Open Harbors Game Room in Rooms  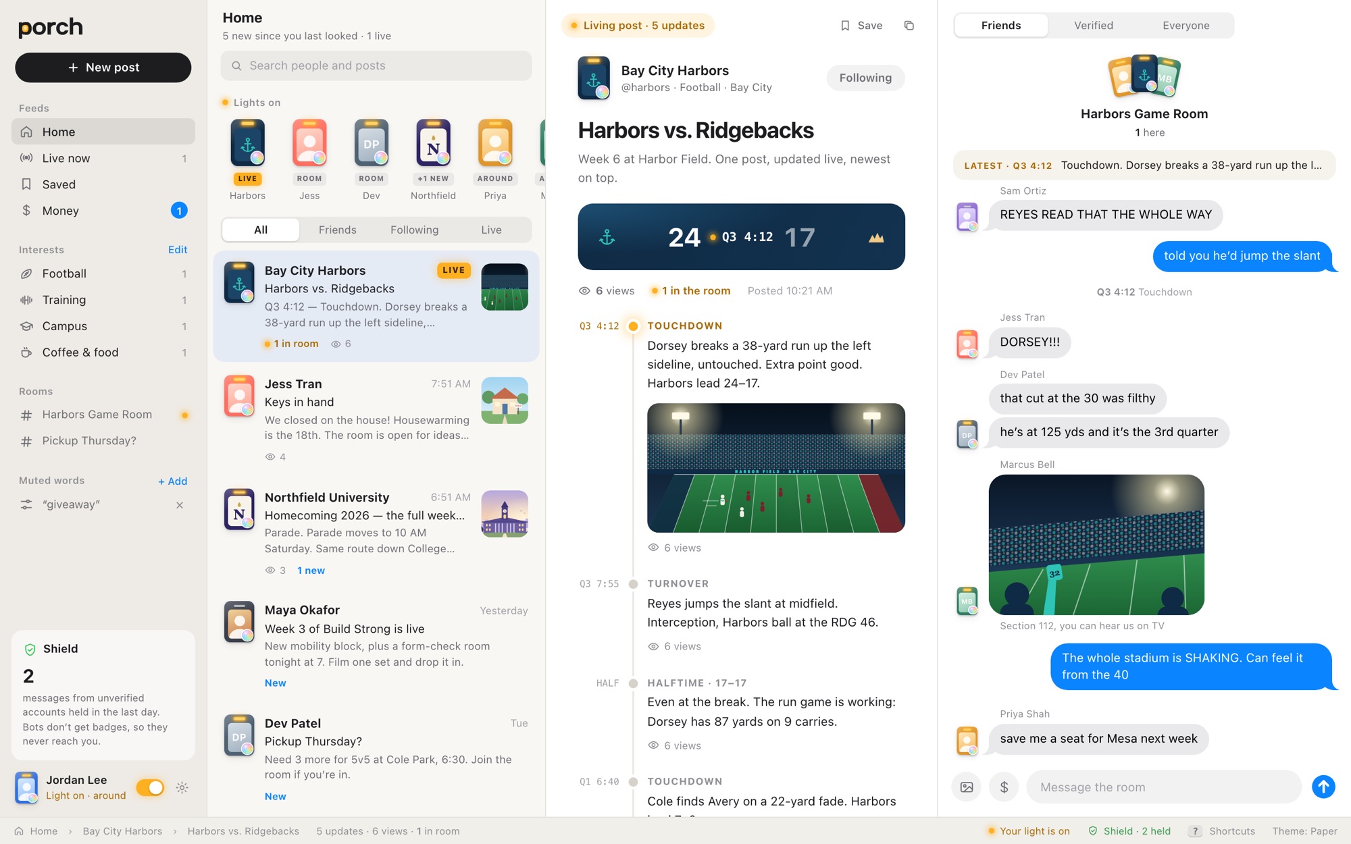[x=103, y=415]
